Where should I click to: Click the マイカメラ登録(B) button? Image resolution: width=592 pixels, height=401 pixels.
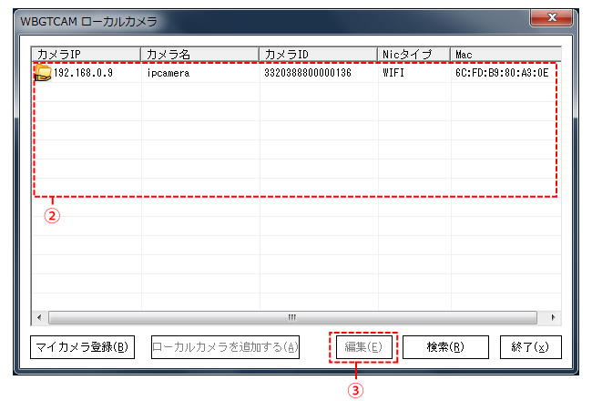pyautogui.click(x=82, y=347)
